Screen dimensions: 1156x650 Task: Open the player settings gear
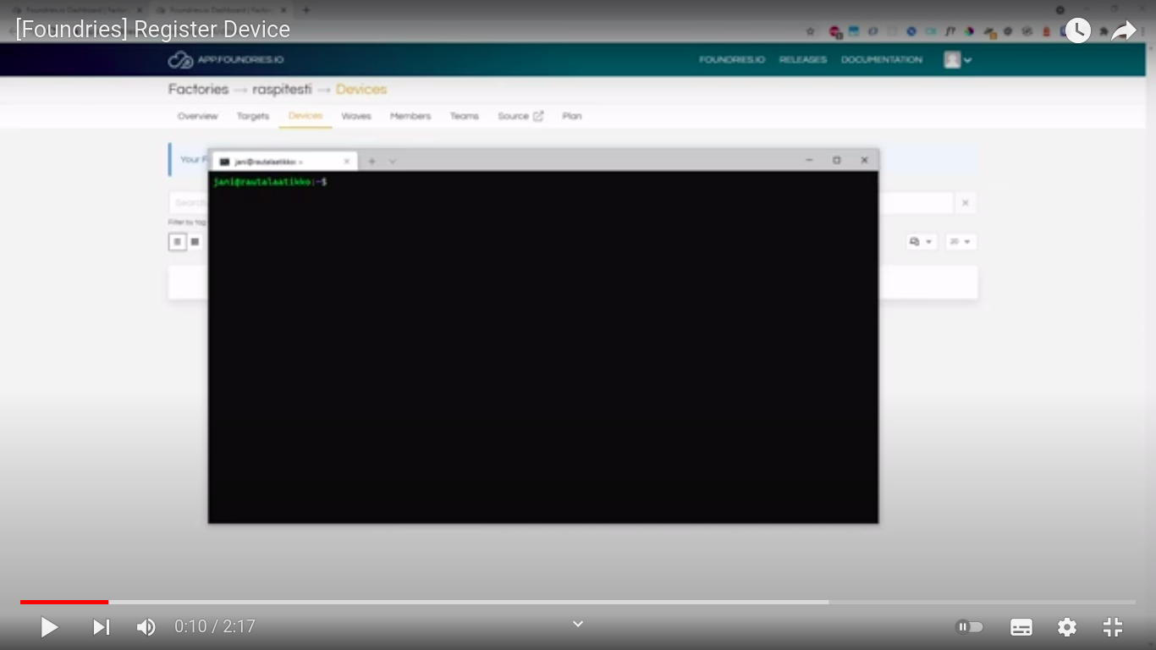(x=1067, y=627)
